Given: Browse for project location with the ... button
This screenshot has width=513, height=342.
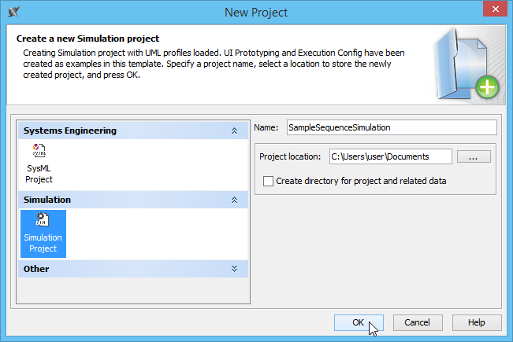Looking at the screenshot, I should point(473,156).
